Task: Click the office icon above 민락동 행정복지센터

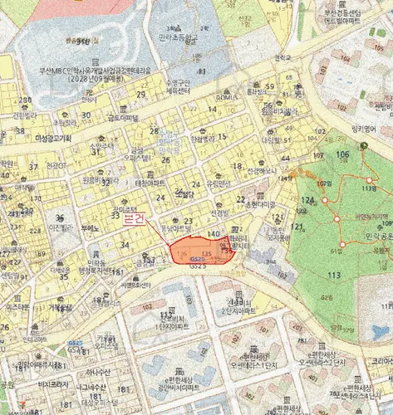Action: (x=96, y=254)
